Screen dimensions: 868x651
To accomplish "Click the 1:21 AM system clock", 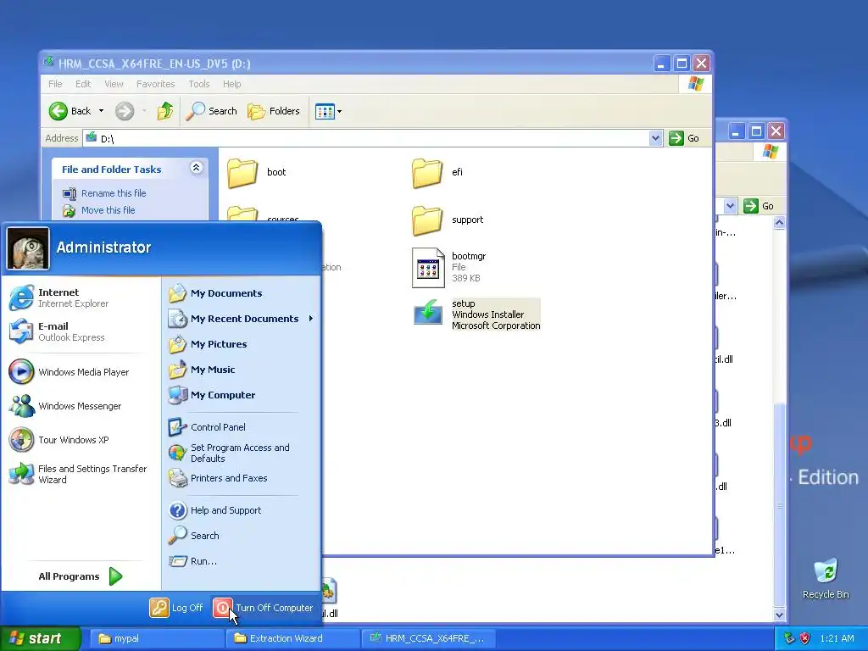I will [837, 638].
